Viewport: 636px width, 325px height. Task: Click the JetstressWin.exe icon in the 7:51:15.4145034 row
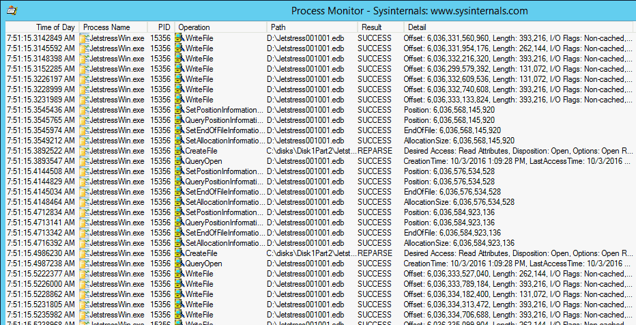(x=85, y=192)
